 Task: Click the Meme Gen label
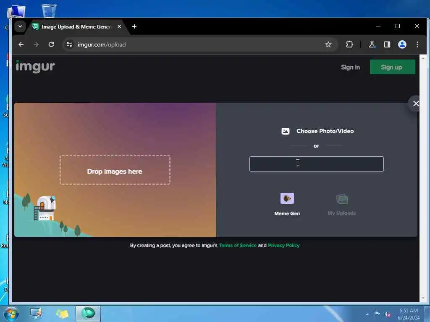[287, 213]
